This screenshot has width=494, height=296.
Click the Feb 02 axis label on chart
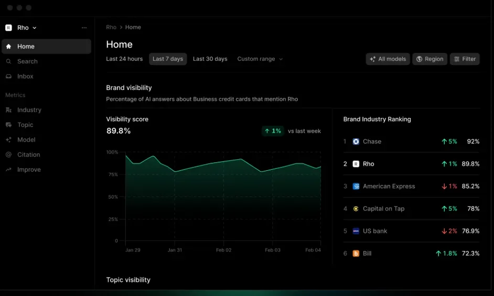[x=224, y=250]
